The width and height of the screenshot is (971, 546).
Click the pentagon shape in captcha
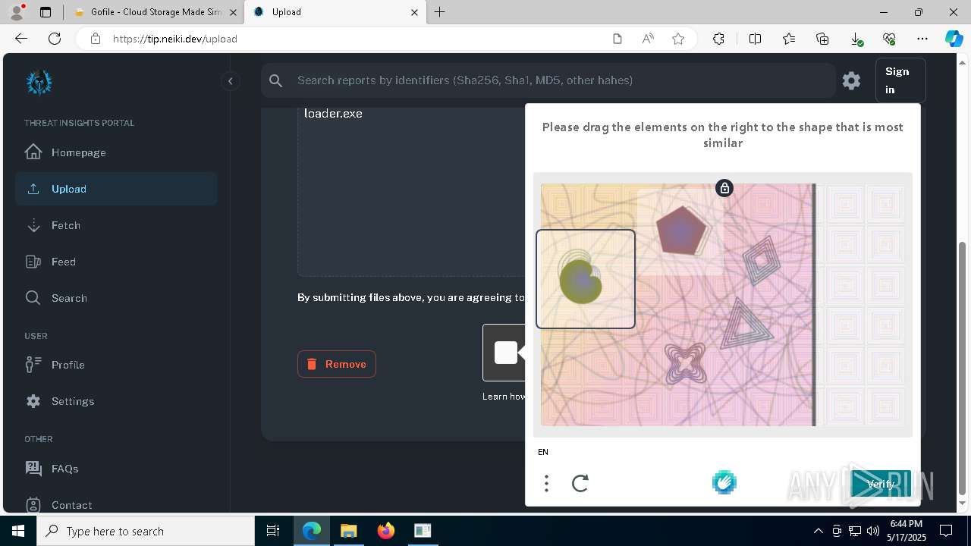pos(681,231)
